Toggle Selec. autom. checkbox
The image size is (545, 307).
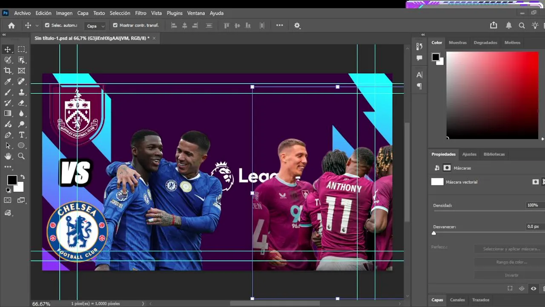point(47,25)
